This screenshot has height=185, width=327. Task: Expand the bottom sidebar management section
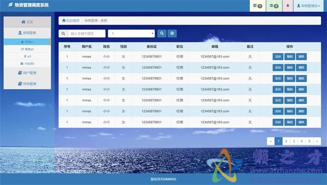[27, 84]
